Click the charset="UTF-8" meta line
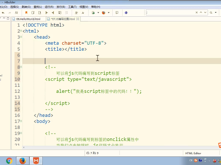 coord(76,43)
